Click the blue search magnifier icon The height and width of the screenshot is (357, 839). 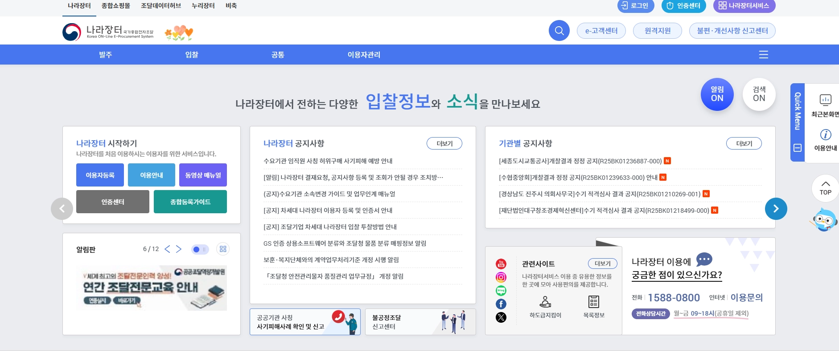click(x=559, y=31)
